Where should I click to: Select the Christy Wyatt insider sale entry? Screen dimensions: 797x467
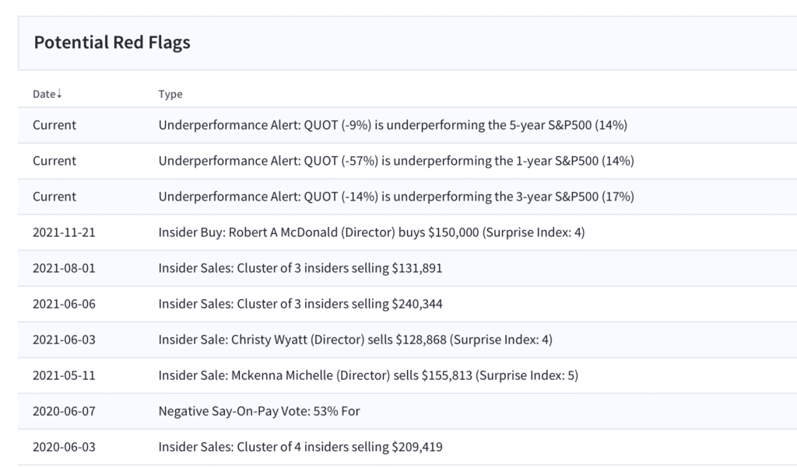(355, 340)
